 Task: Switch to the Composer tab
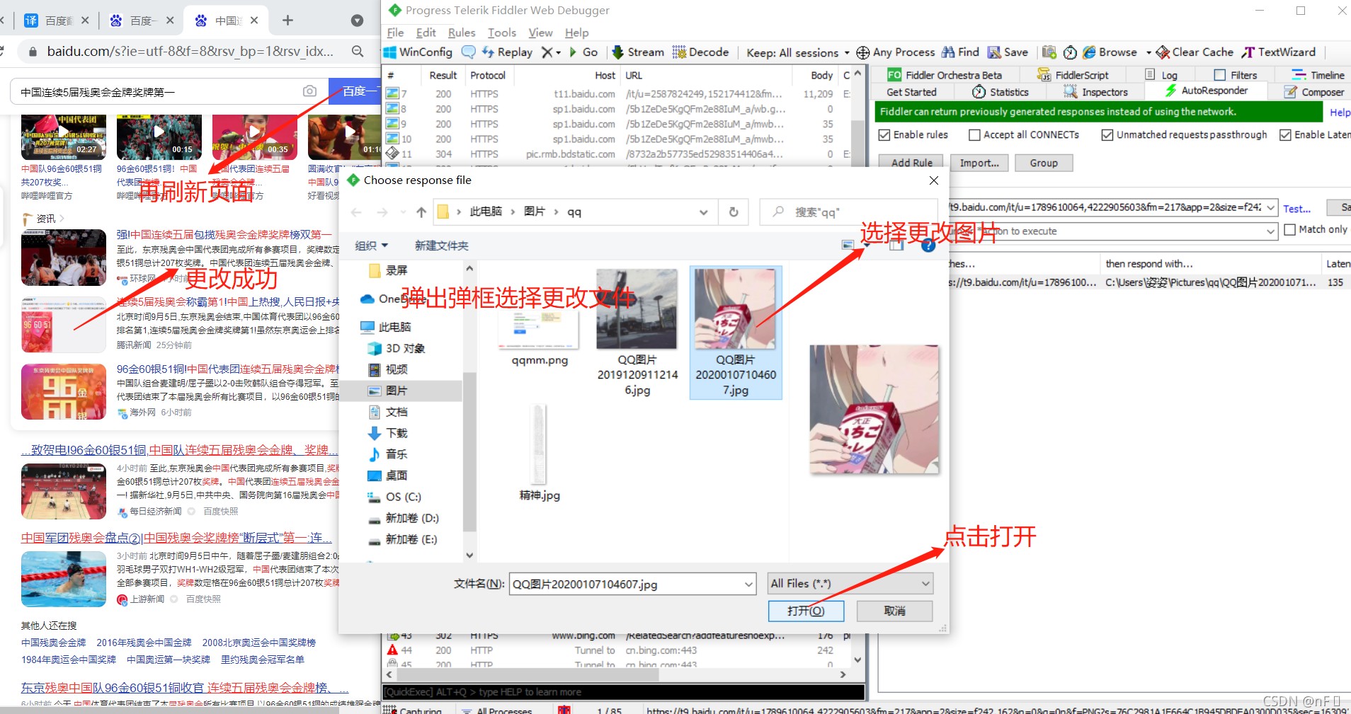[x=1313, y=92]
